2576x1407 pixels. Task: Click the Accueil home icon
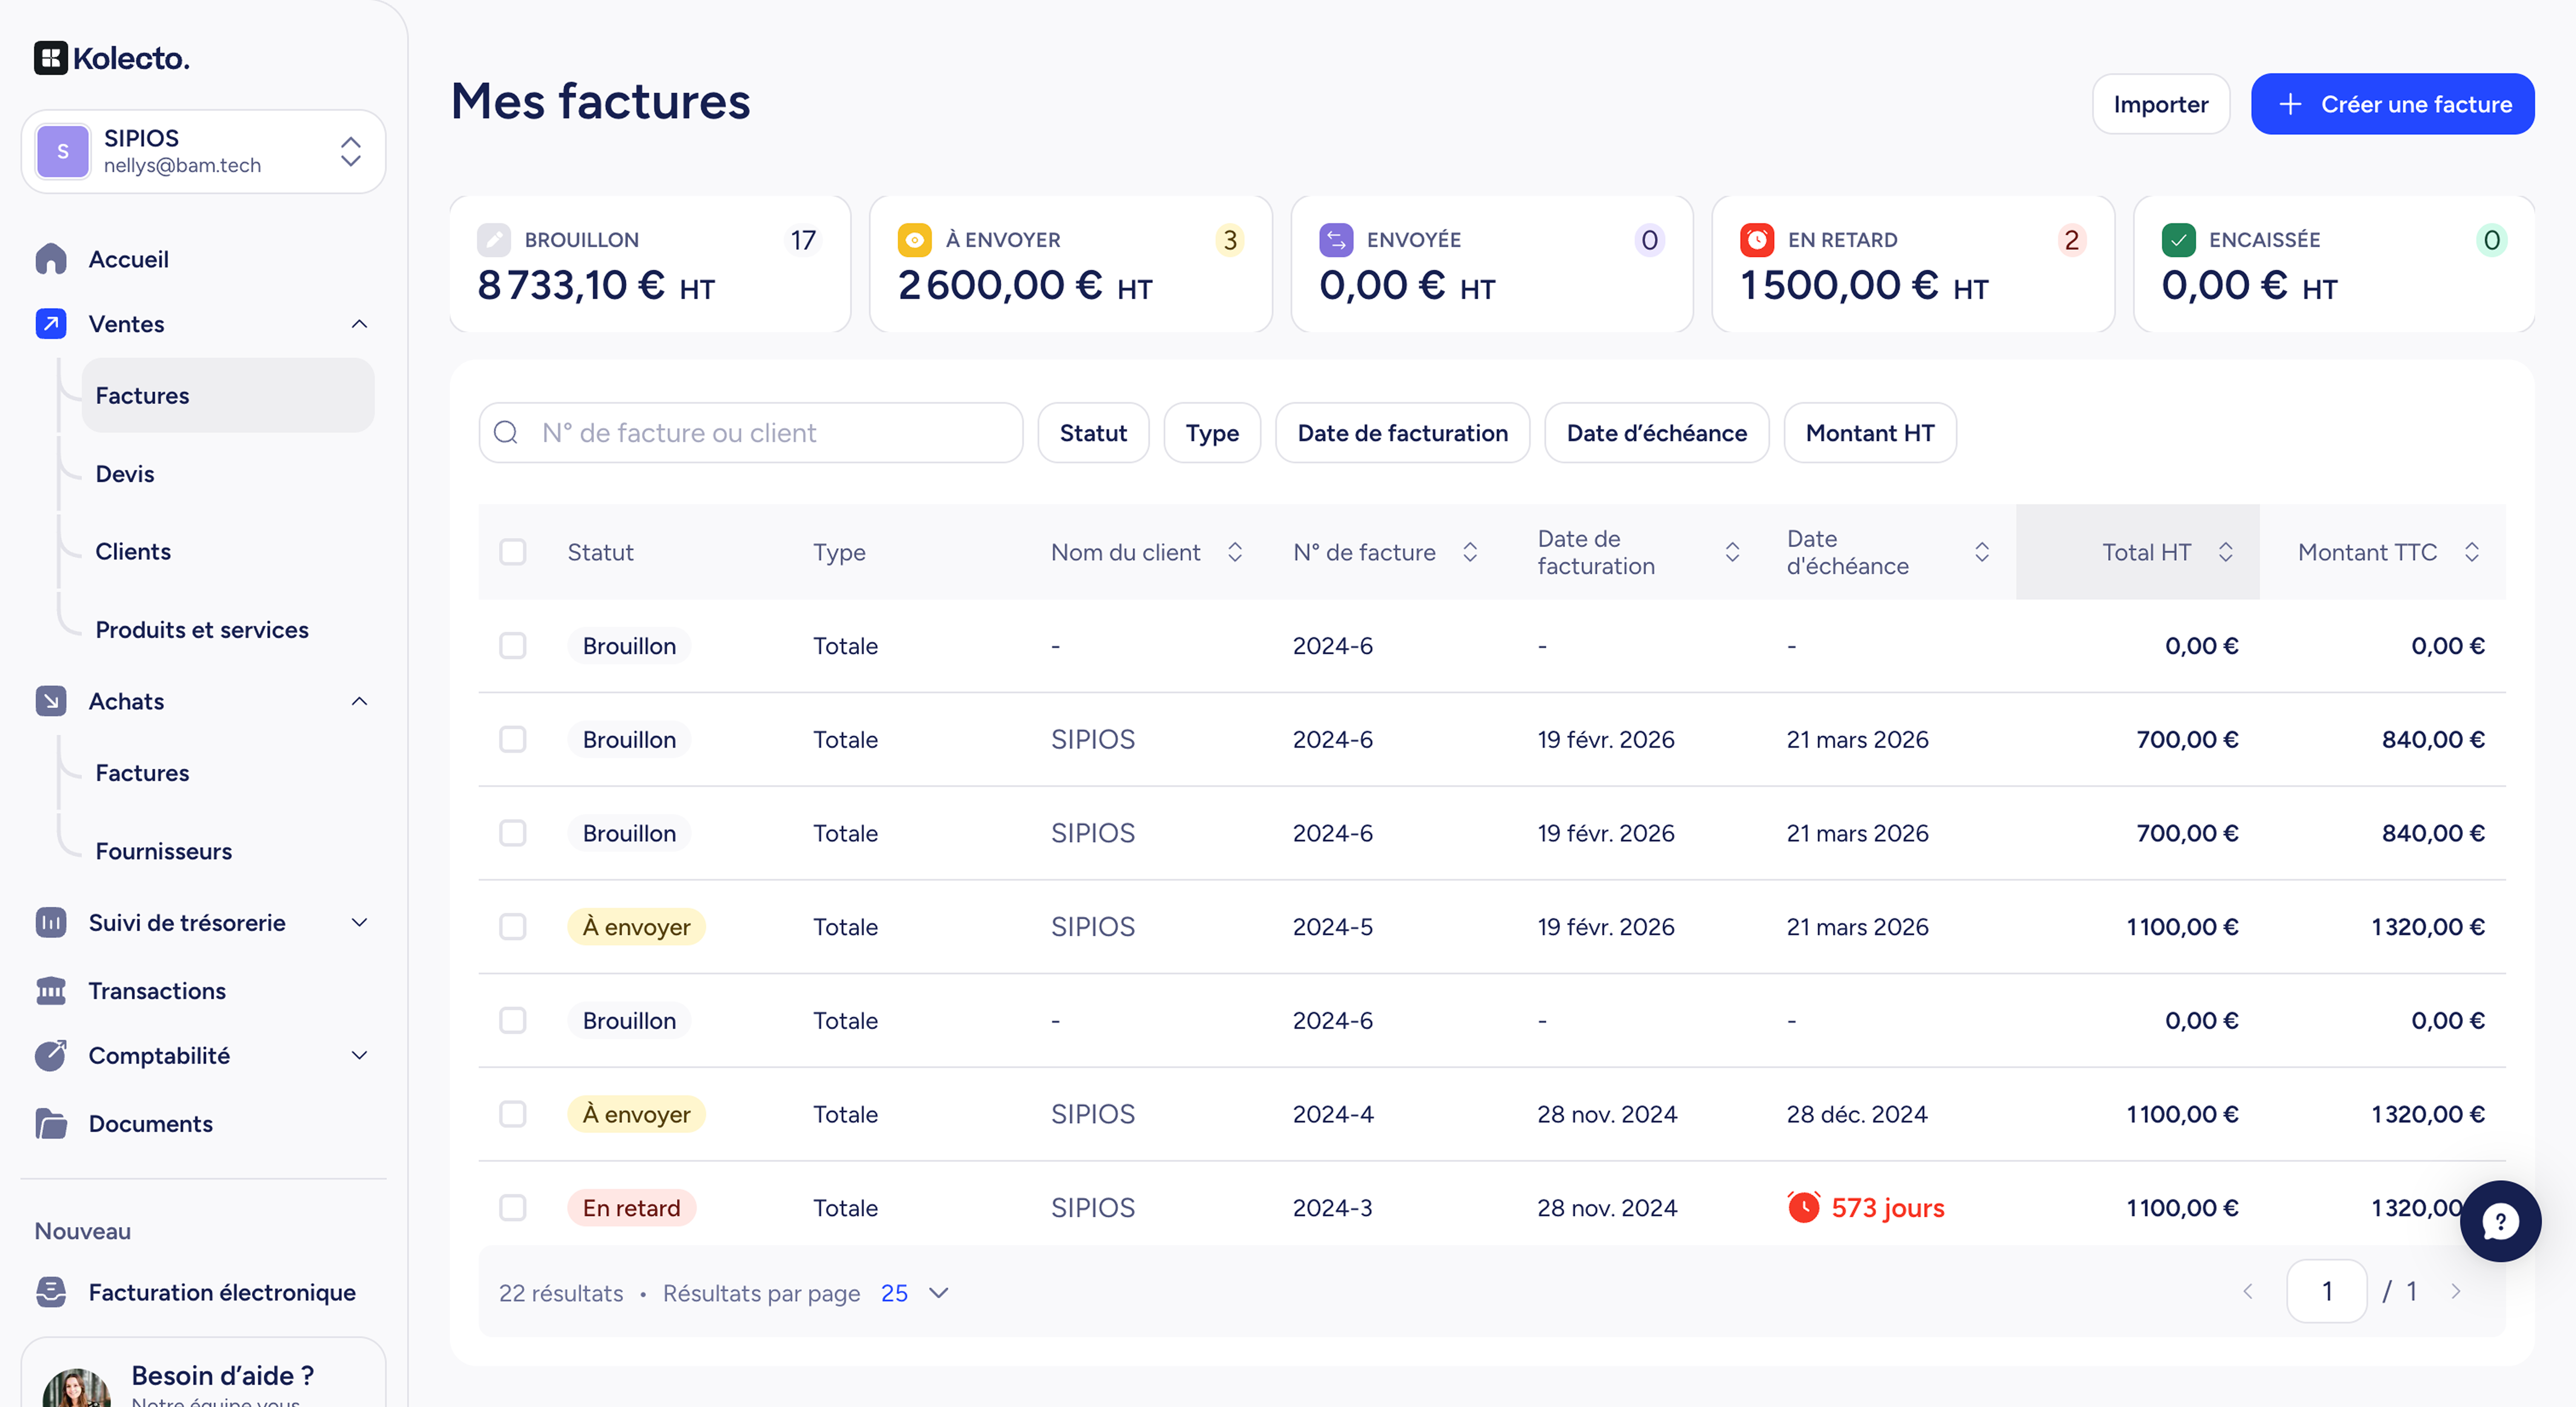[51, 259]
